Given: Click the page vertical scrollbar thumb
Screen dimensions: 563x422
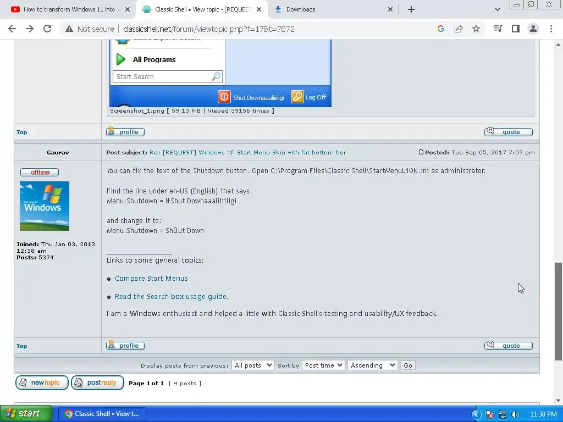Looking at the screenshot, I should pyautogui.click(x=558, y=311).
